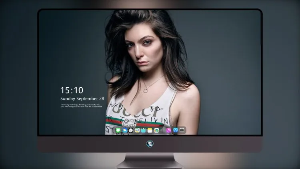Launch the pink iTunes music app

[x=168, y=131]
